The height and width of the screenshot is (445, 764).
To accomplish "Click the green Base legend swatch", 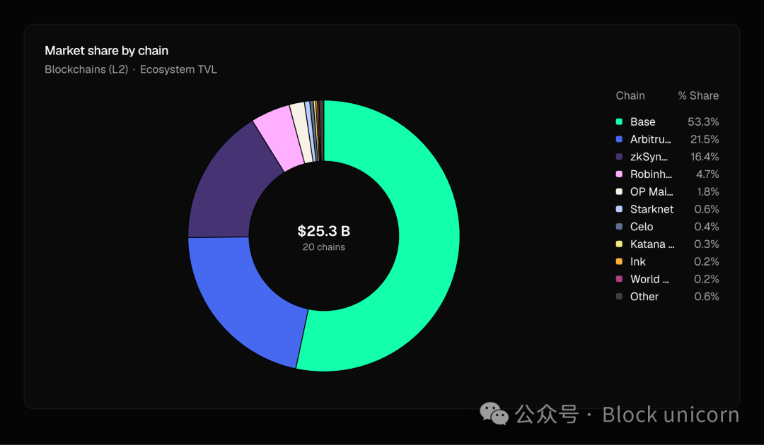I will pos(619,121).
